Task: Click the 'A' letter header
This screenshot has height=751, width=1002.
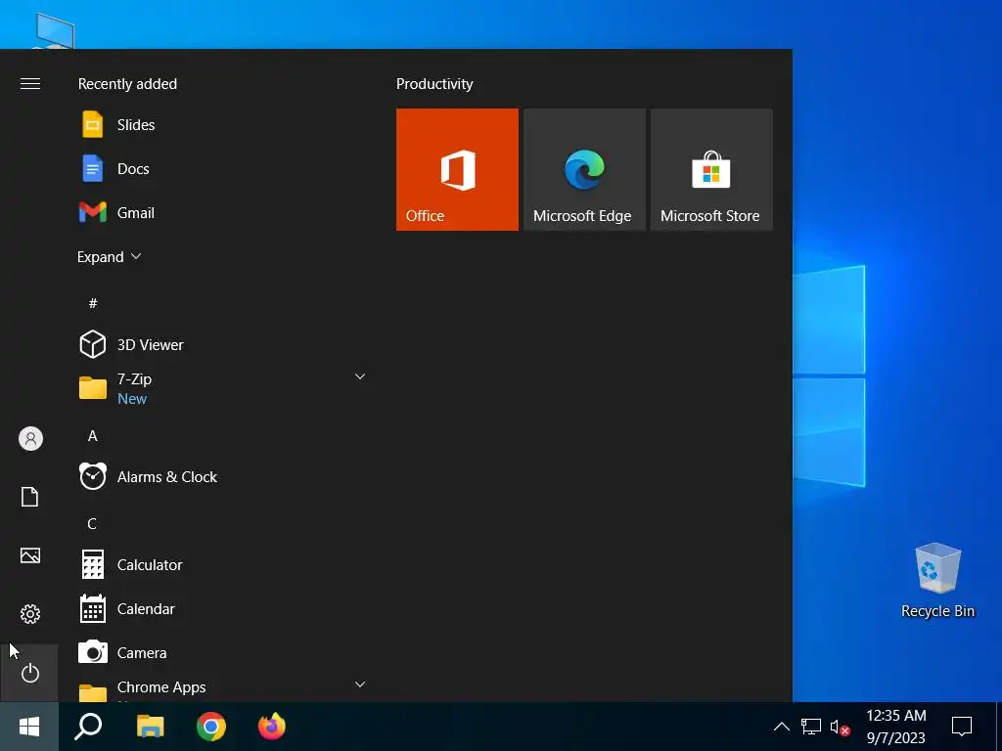Action: click(93, 436)
